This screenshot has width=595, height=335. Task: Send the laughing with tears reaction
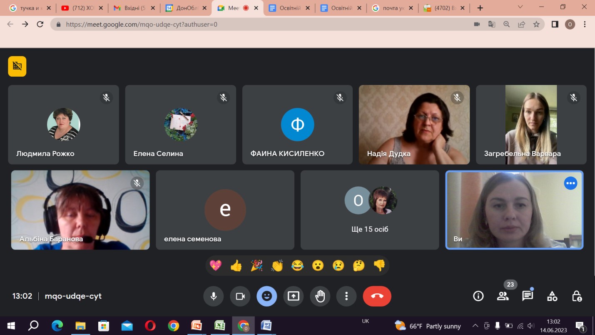coord(297,265)
